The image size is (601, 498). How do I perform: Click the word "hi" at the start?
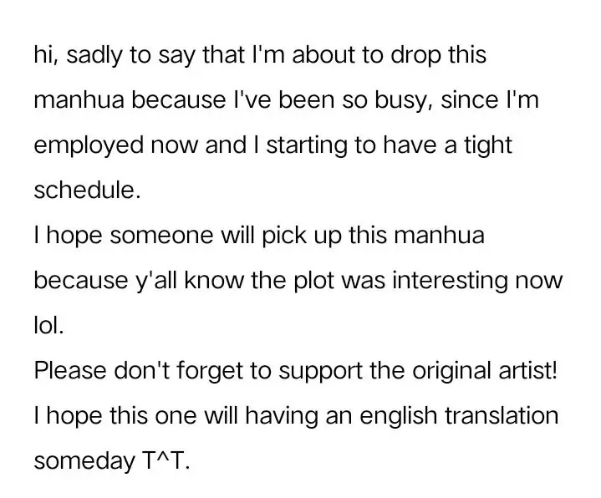pos(43,55)
